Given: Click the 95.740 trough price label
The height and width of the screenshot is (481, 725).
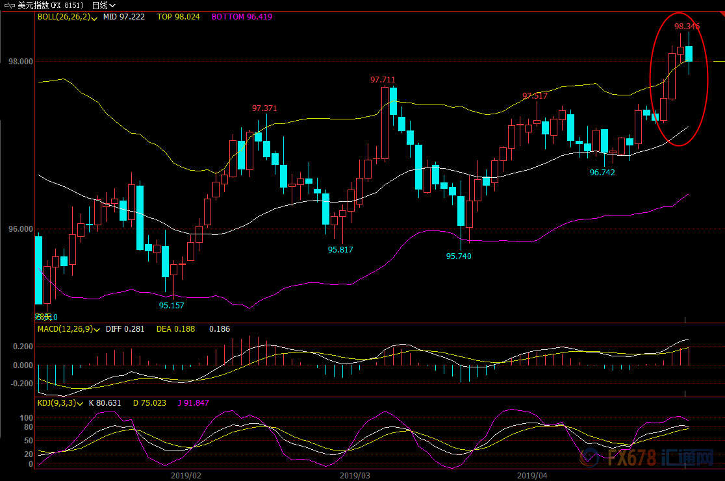Looking at the screenshot, I should pyautogui.click(x=459, y=256).
